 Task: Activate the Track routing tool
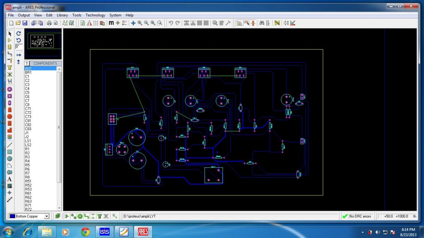10,54
